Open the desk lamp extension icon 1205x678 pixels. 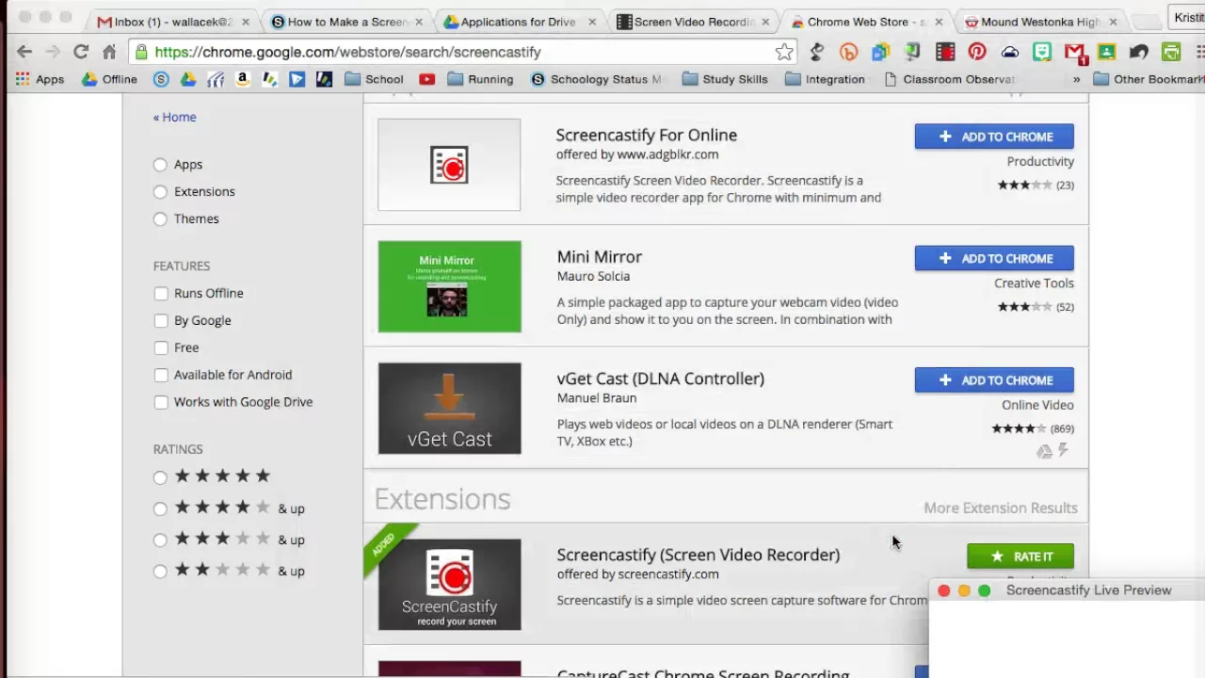[x=816, y=52]
